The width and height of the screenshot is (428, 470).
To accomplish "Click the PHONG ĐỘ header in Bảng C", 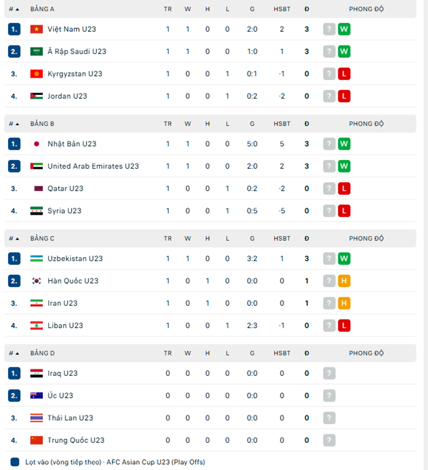I will [366, 238].
